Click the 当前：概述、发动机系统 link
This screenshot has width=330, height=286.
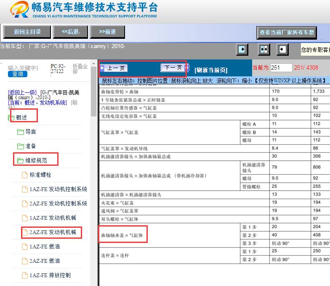[x=37, y=103]
